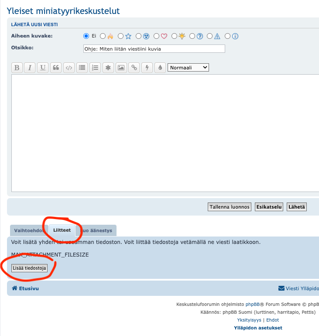
Task: Click the envelope icon beside Viesti
Action: pos(281,288)
